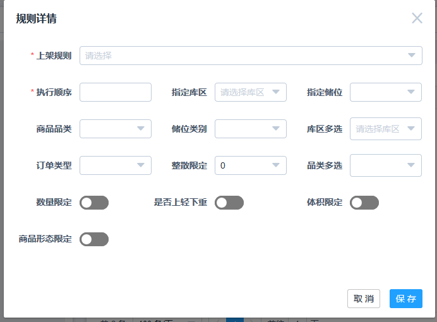The image size is (437, 322).
Task: Expand the 储位类别 dropdown
Action: click(251, 129)
